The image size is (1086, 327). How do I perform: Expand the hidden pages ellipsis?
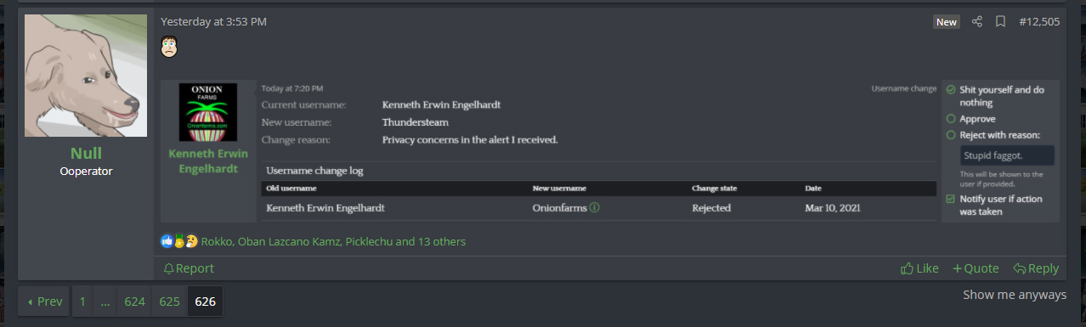105,302
